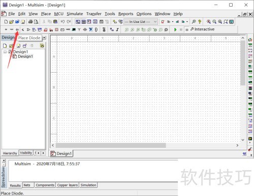The width and height of the screenshot is (254, 196).
Task: Click the Database Manager icon
Action: click(x=120, y=22)
